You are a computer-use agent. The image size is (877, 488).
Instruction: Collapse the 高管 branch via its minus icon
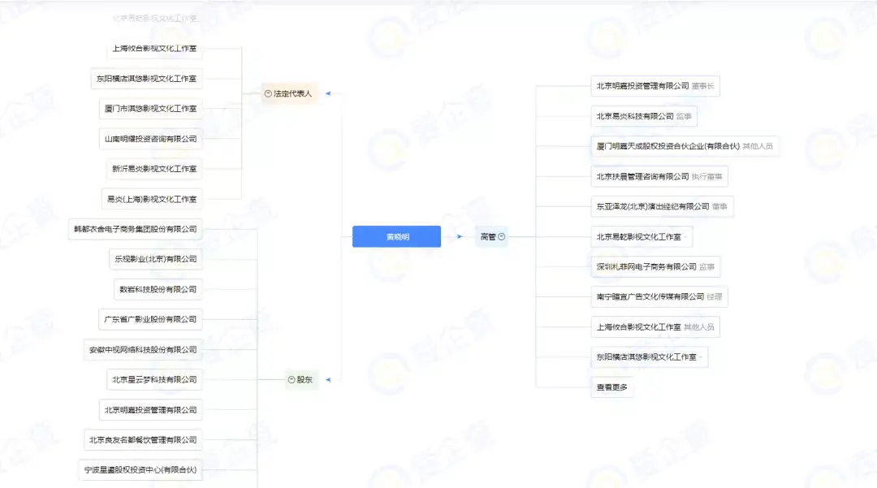502,237
